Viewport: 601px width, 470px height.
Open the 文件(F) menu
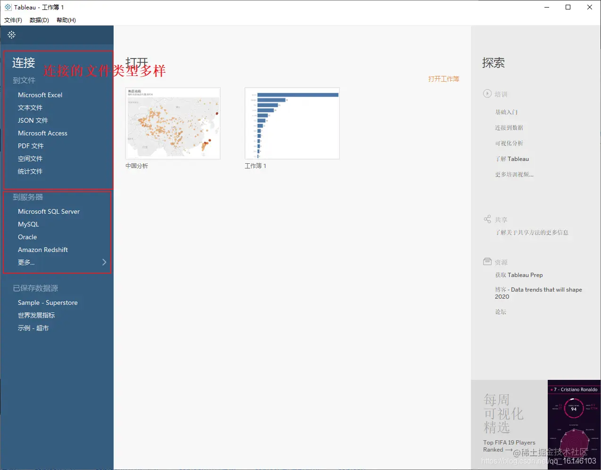(x=13, y=20)
